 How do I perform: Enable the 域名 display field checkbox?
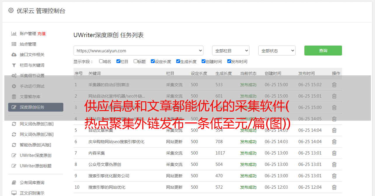[101, 61]
